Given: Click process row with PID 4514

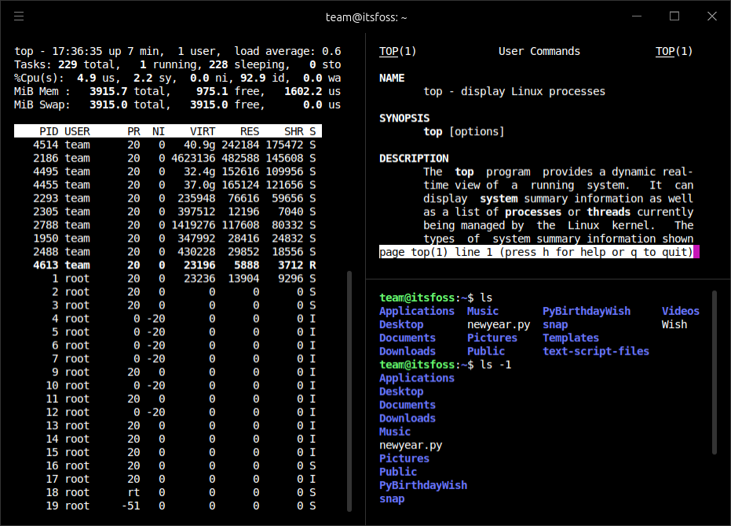Looking at the screenshot, I should pyautogui.click(x=174, y=145).
